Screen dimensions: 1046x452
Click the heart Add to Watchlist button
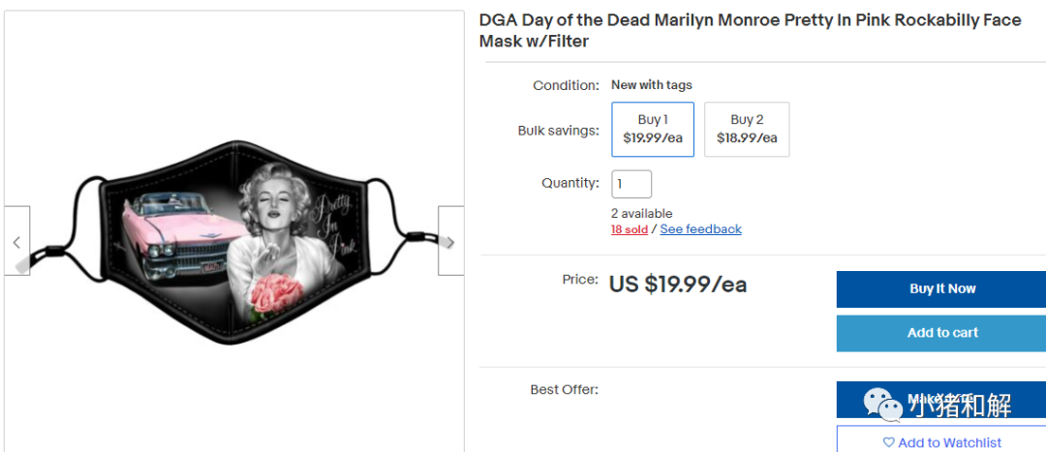941,442
